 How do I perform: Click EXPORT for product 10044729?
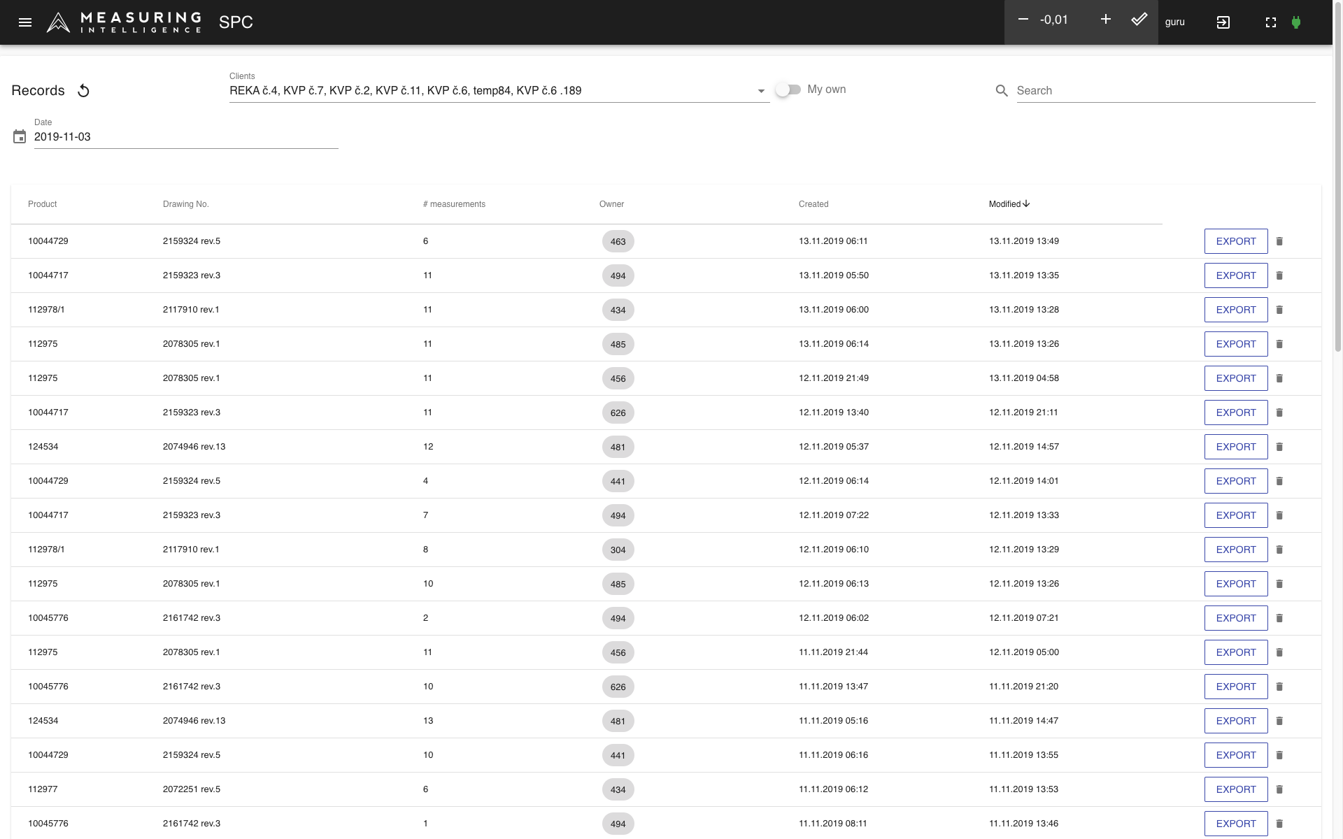point(1236,241)
